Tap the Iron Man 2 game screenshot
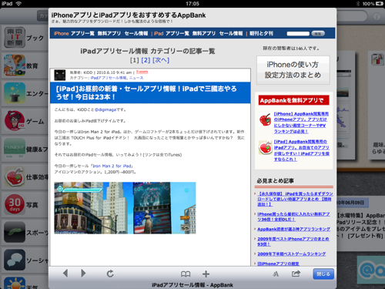Viewport: 385px width, 289px height. (125, 208)
